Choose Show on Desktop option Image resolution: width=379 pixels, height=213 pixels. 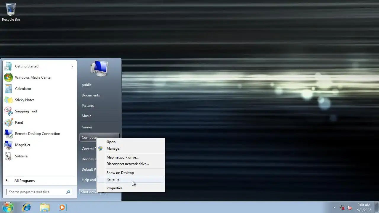(131, 173)
